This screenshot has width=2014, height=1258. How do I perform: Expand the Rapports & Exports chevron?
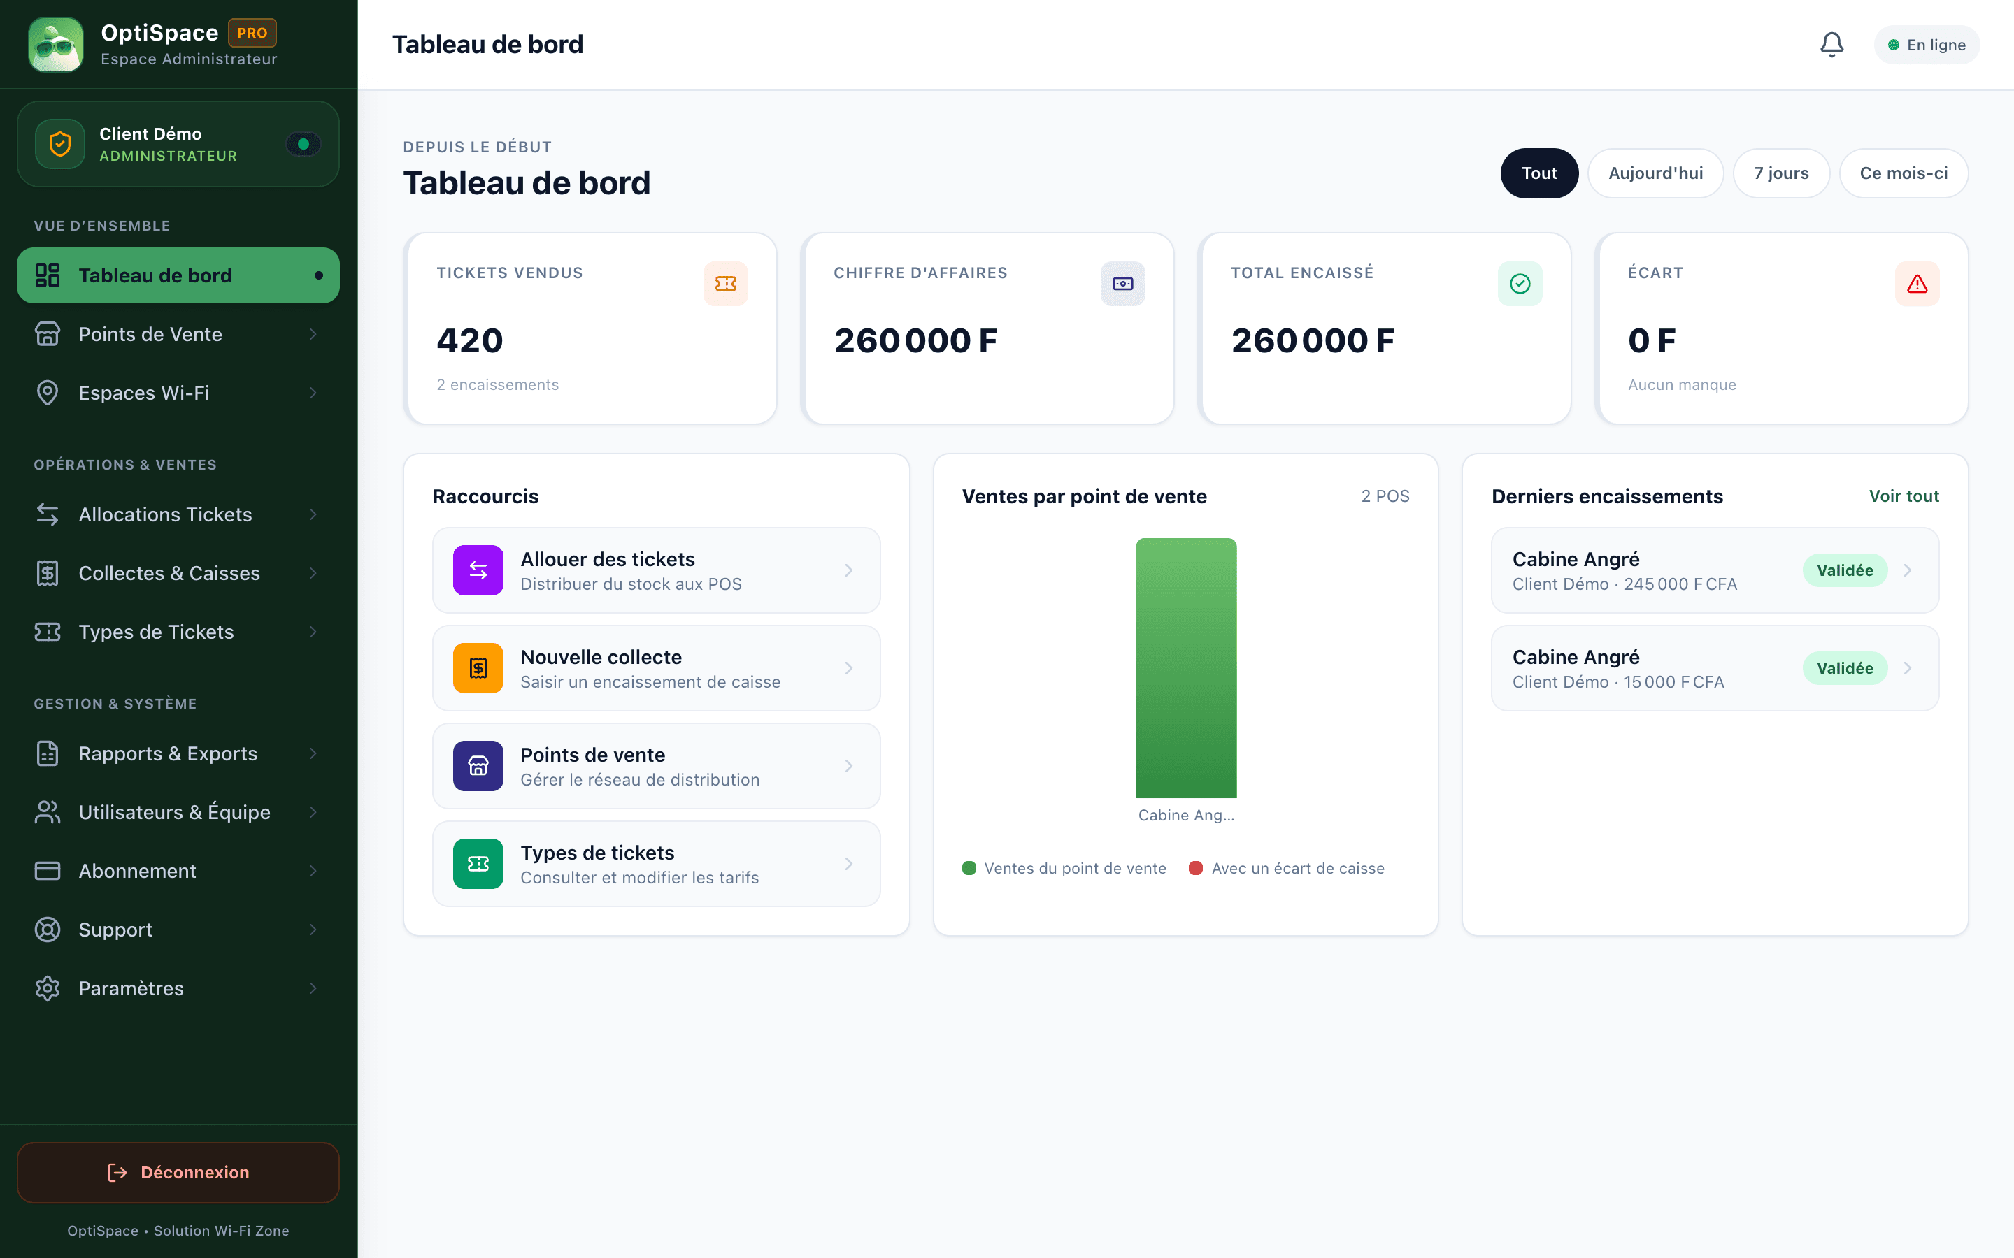[x=313, y=753]
